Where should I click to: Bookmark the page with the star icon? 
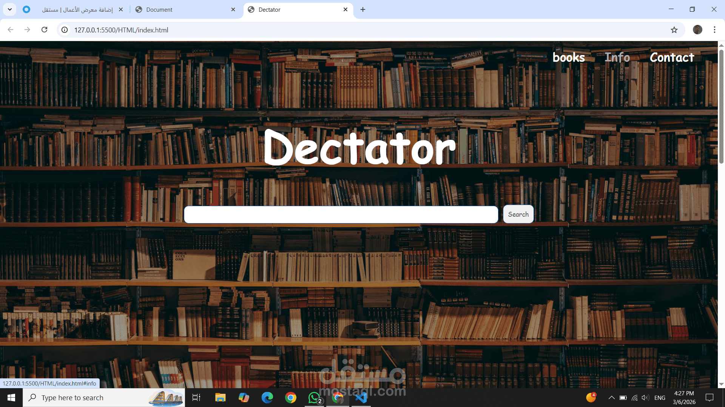tap(674, 30)
